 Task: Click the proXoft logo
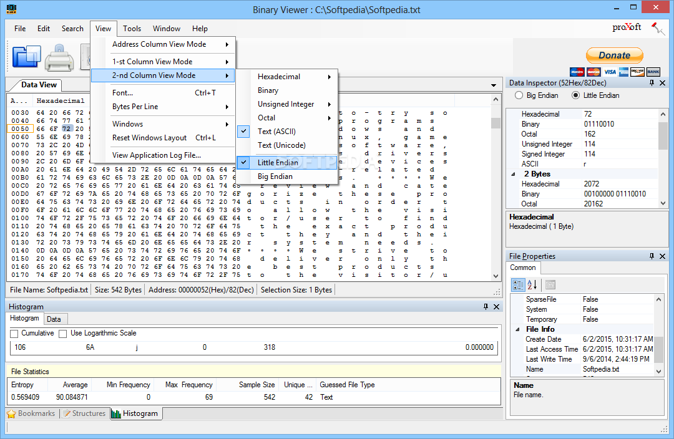(627, 27)
